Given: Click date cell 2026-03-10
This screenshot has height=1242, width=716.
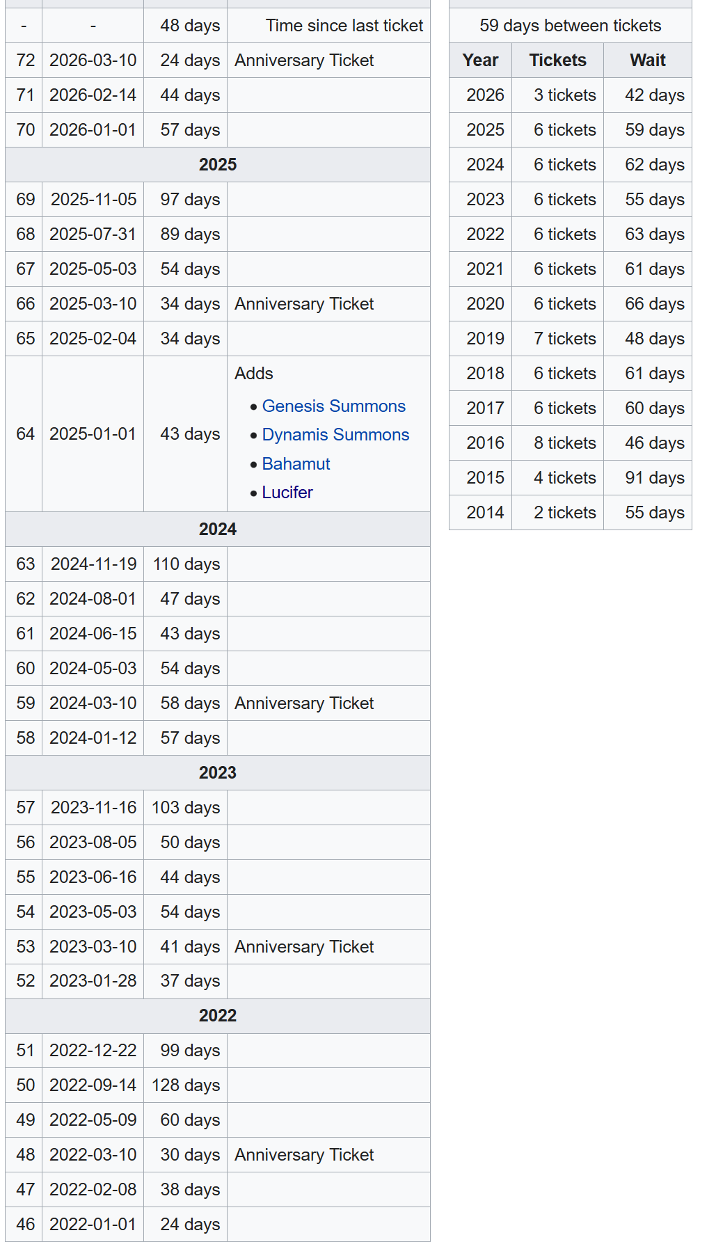Looking at the screenshot, I should [x=93, y=61].
